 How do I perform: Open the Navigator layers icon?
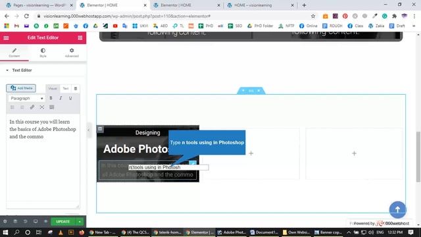point(15,221)
